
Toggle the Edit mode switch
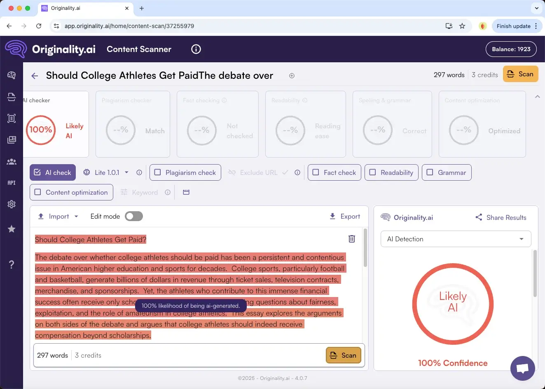tap(134, 216)
